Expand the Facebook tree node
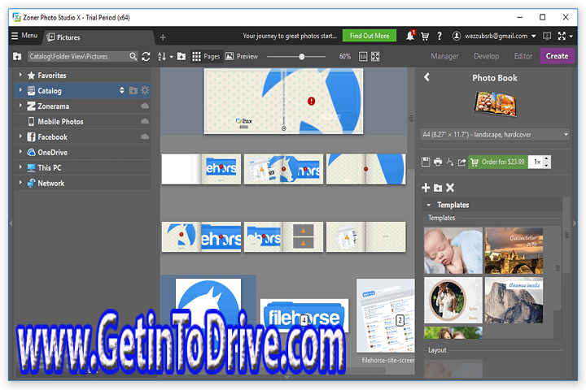586x390 pixels. [x=20, y=136]
